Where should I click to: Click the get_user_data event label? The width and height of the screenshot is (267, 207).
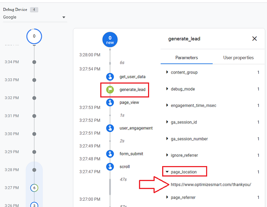133,77
